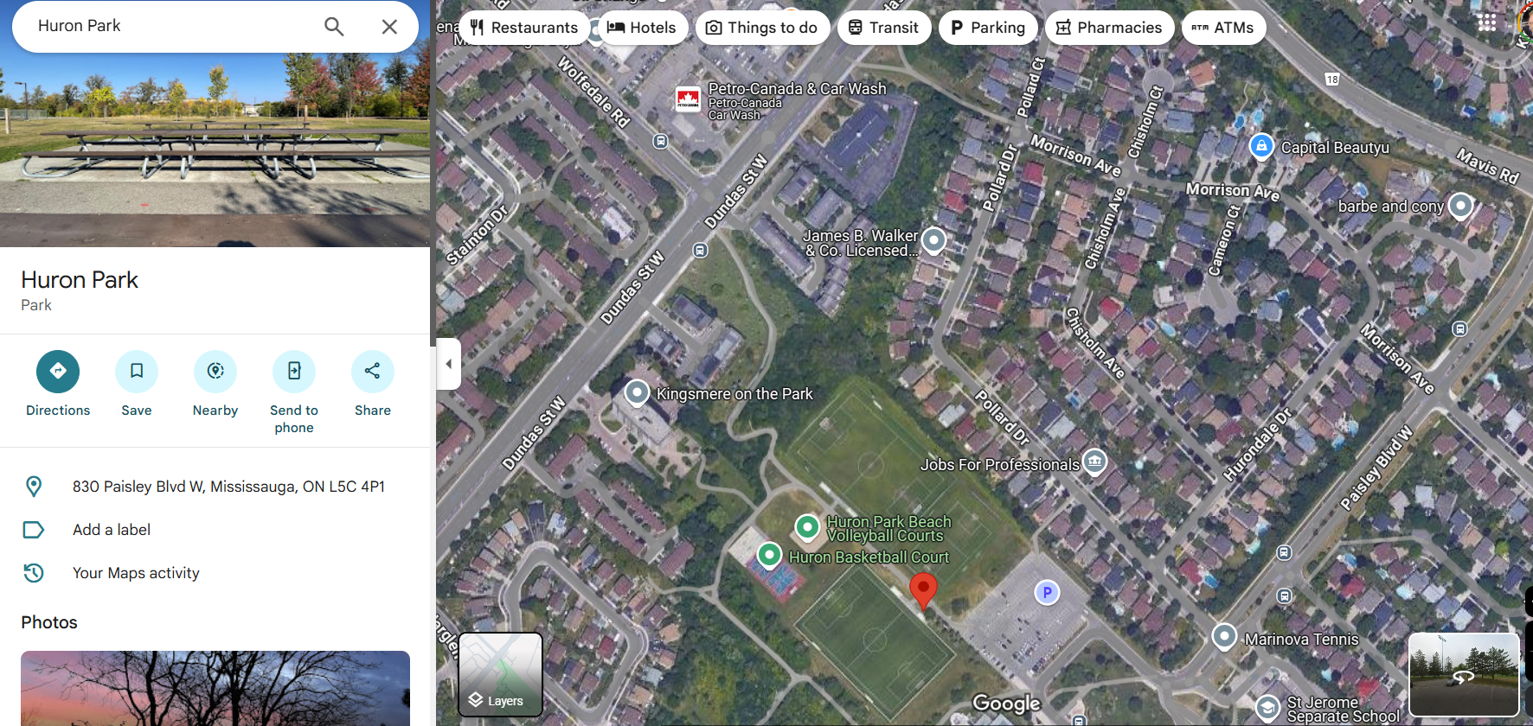This screenshot has height=726, width=1533.
Task: Click the Huron Park search field
Action: pos(173,27)
